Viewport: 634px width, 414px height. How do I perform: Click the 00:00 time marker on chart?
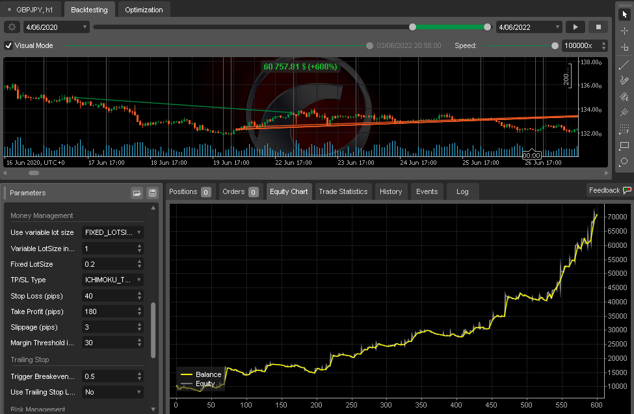pos(531,155)
